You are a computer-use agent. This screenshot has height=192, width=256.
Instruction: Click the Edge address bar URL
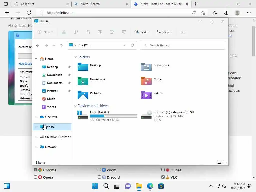pyautogui.click(x=61, y=13)
